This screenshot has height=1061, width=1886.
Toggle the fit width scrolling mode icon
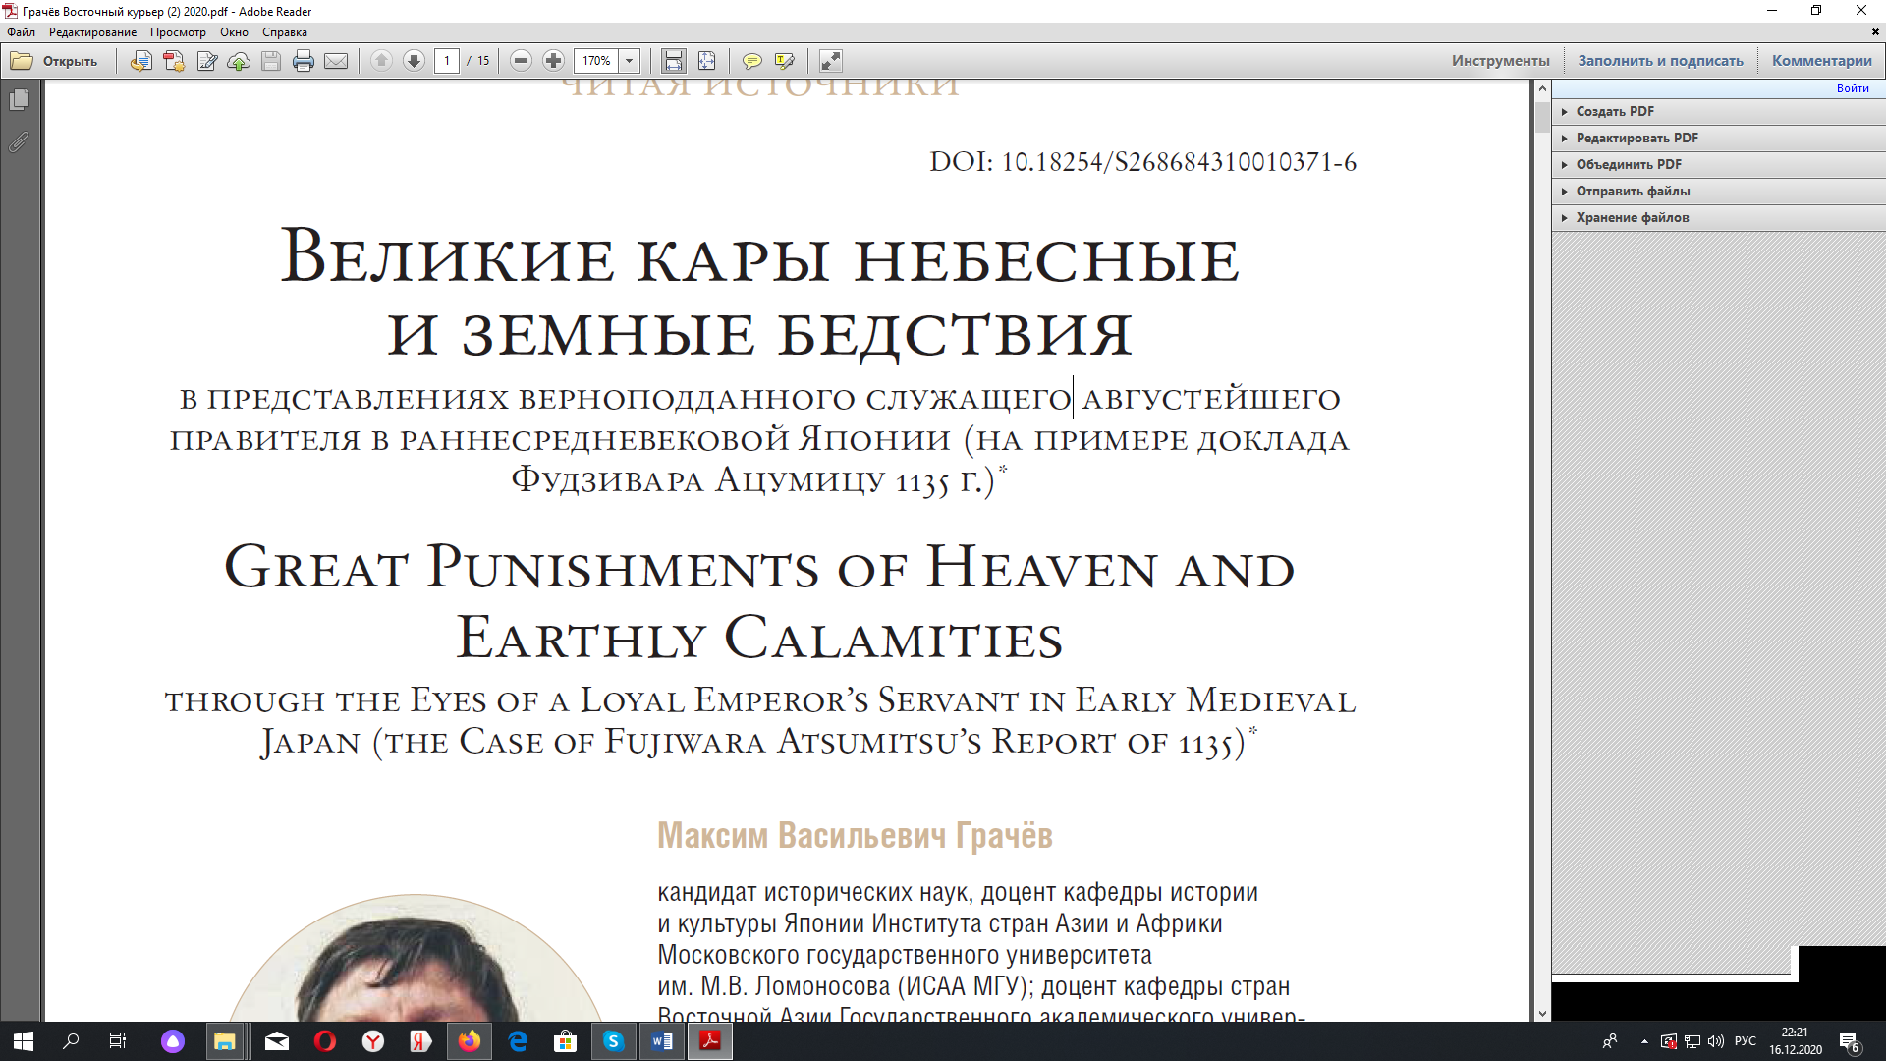tap(674, 61)
